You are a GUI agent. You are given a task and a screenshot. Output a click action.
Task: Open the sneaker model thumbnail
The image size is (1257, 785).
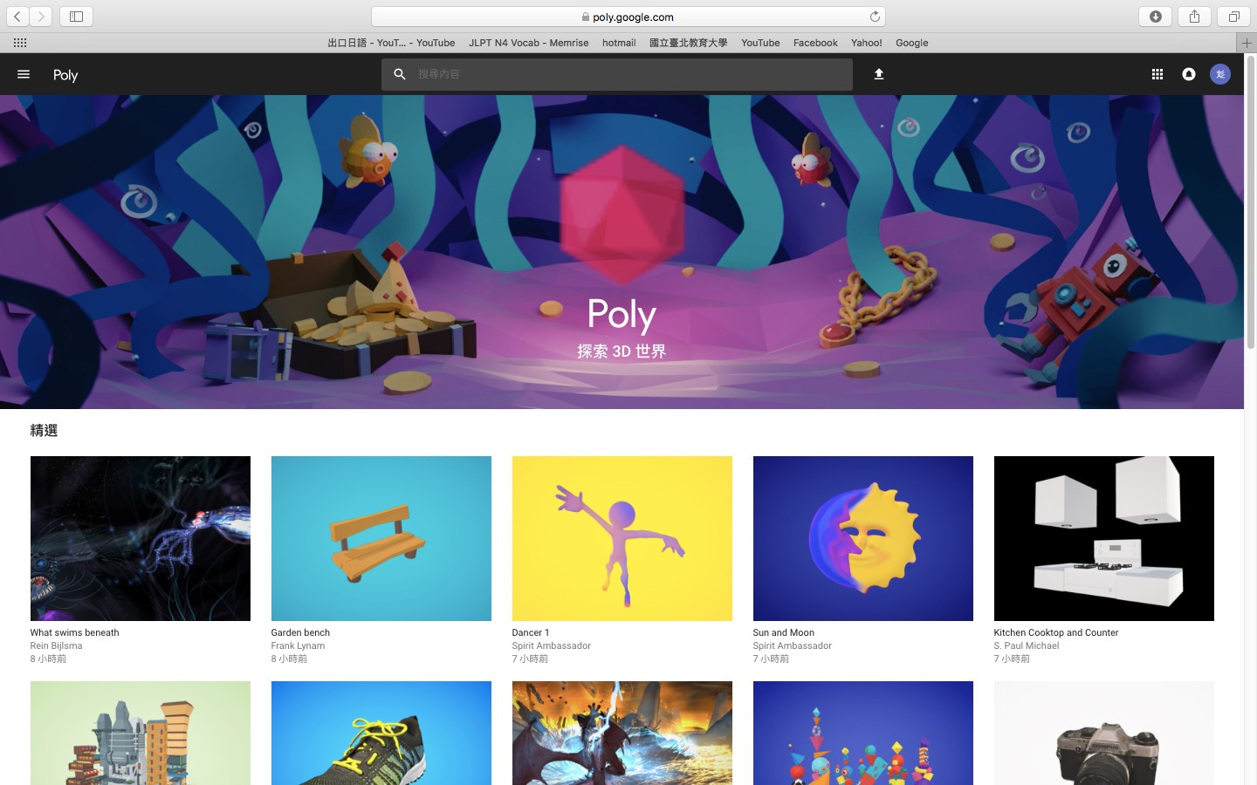click(x=381, y=733)
